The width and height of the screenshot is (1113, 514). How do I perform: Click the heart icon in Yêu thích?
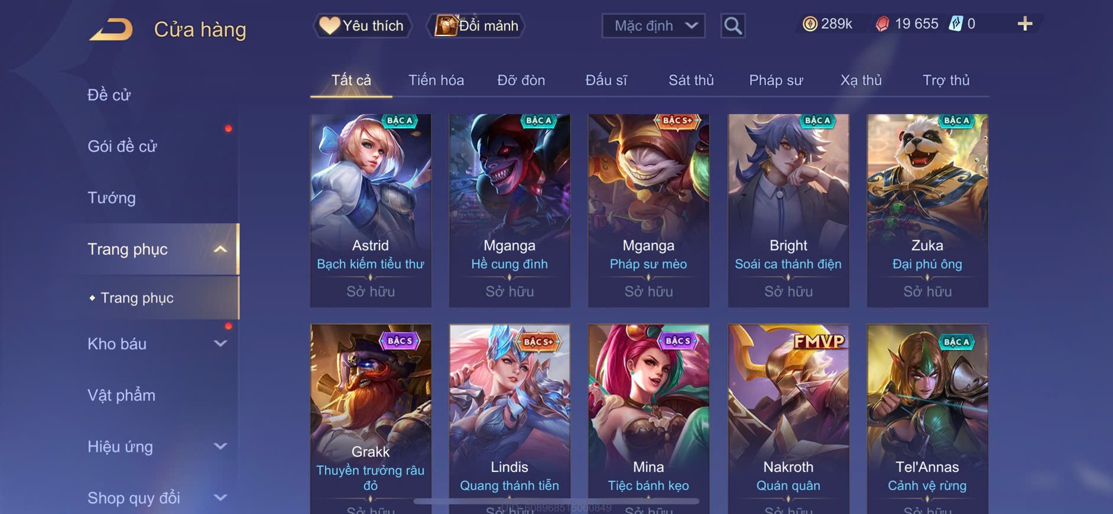tap(329, 25)
